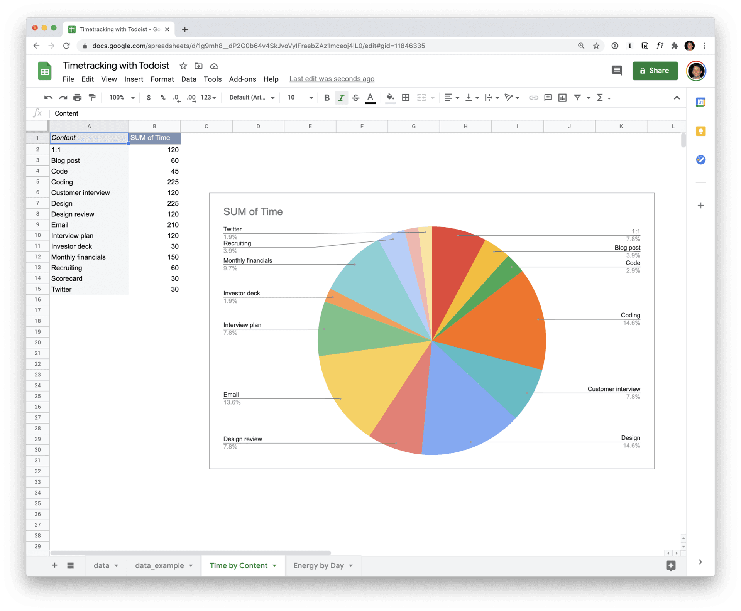The width and height of the screenshot is (741, 611).
Task: Open the Format menu
Action: tap(162, 79)
